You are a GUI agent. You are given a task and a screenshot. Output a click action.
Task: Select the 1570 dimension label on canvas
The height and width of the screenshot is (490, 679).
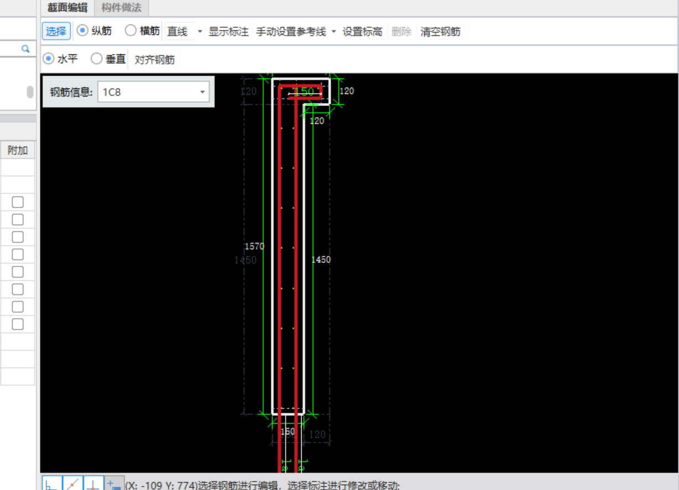pyautogui.click(x=254, y=246)
